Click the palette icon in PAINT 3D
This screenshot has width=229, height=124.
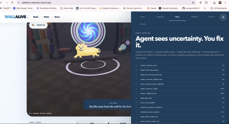[33, 25]
